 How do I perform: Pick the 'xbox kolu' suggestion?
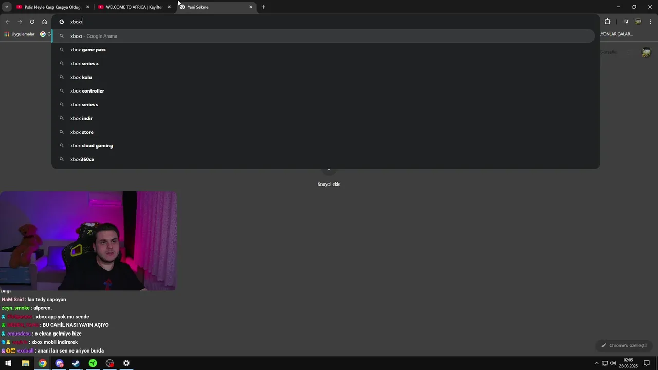pyautogui.click(x=323, y=77)
